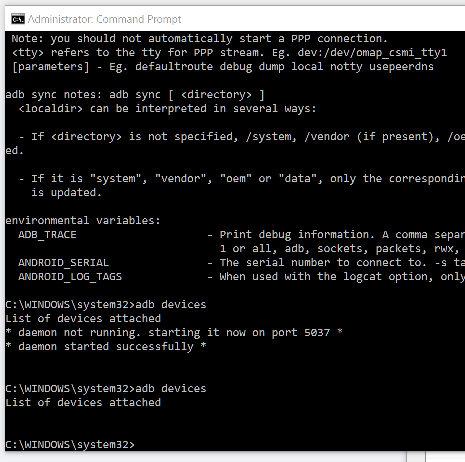The height and width of the screenshot is (462, 465).
Task: Click the 'adb sync notes:' text
Action: tap(54, 95)
